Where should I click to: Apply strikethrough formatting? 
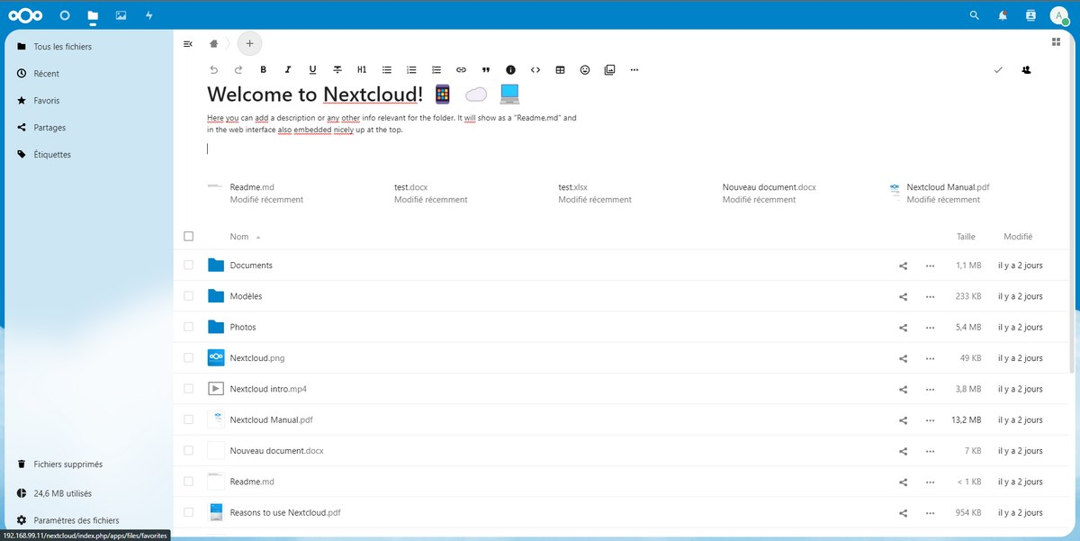(337, 69)
